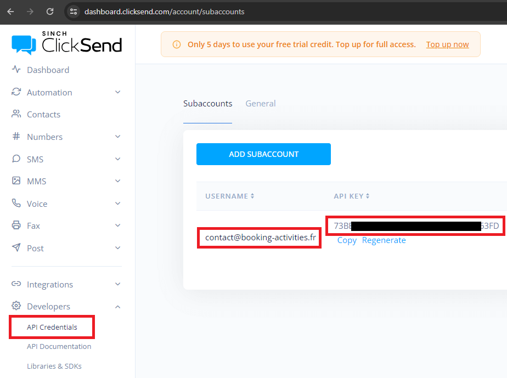The width and height of the screenshot is (507, 378).
Task: Click the Post label in sidebar
Action: (x=35, y=249)
